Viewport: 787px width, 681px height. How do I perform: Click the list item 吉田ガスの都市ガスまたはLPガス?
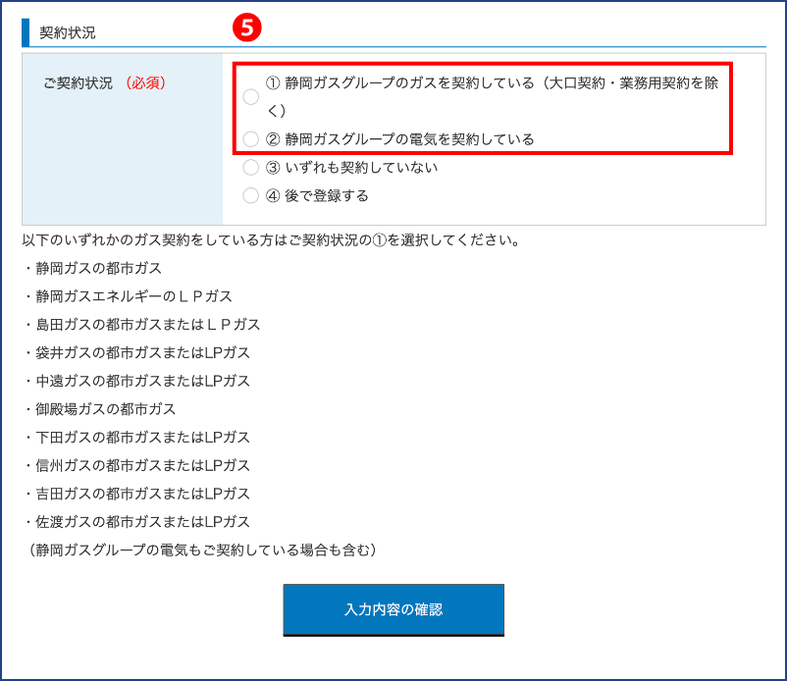point(136,494)
